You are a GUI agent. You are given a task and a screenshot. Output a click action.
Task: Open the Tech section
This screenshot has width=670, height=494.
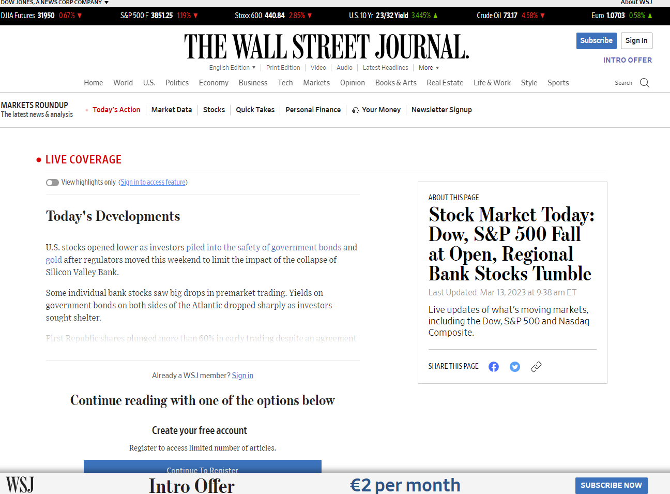tap(285, 83)
